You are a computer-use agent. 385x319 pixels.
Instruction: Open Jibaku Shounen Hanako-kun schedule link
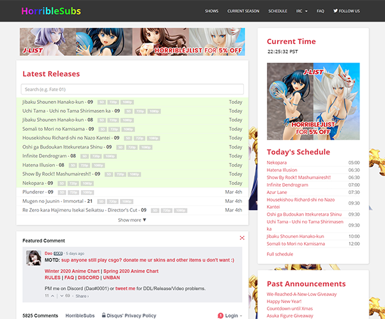click(296, 236)
